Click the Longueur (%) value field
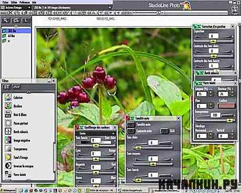This screenshot has height=193, width=241. (x=202, y=94)
